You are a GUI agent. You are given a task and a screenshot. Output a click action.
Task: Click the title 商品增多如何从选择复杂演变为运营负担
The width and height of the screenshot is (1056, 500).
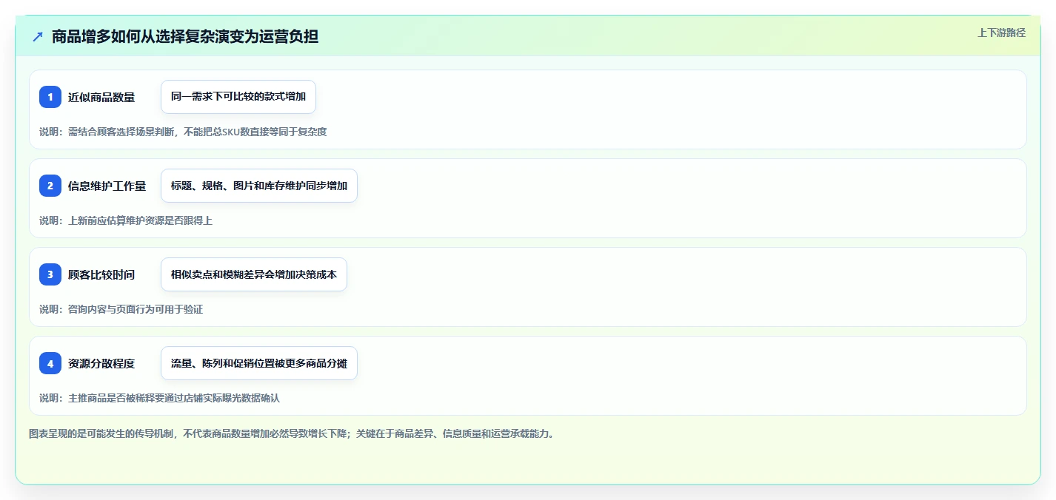[185, 36]
